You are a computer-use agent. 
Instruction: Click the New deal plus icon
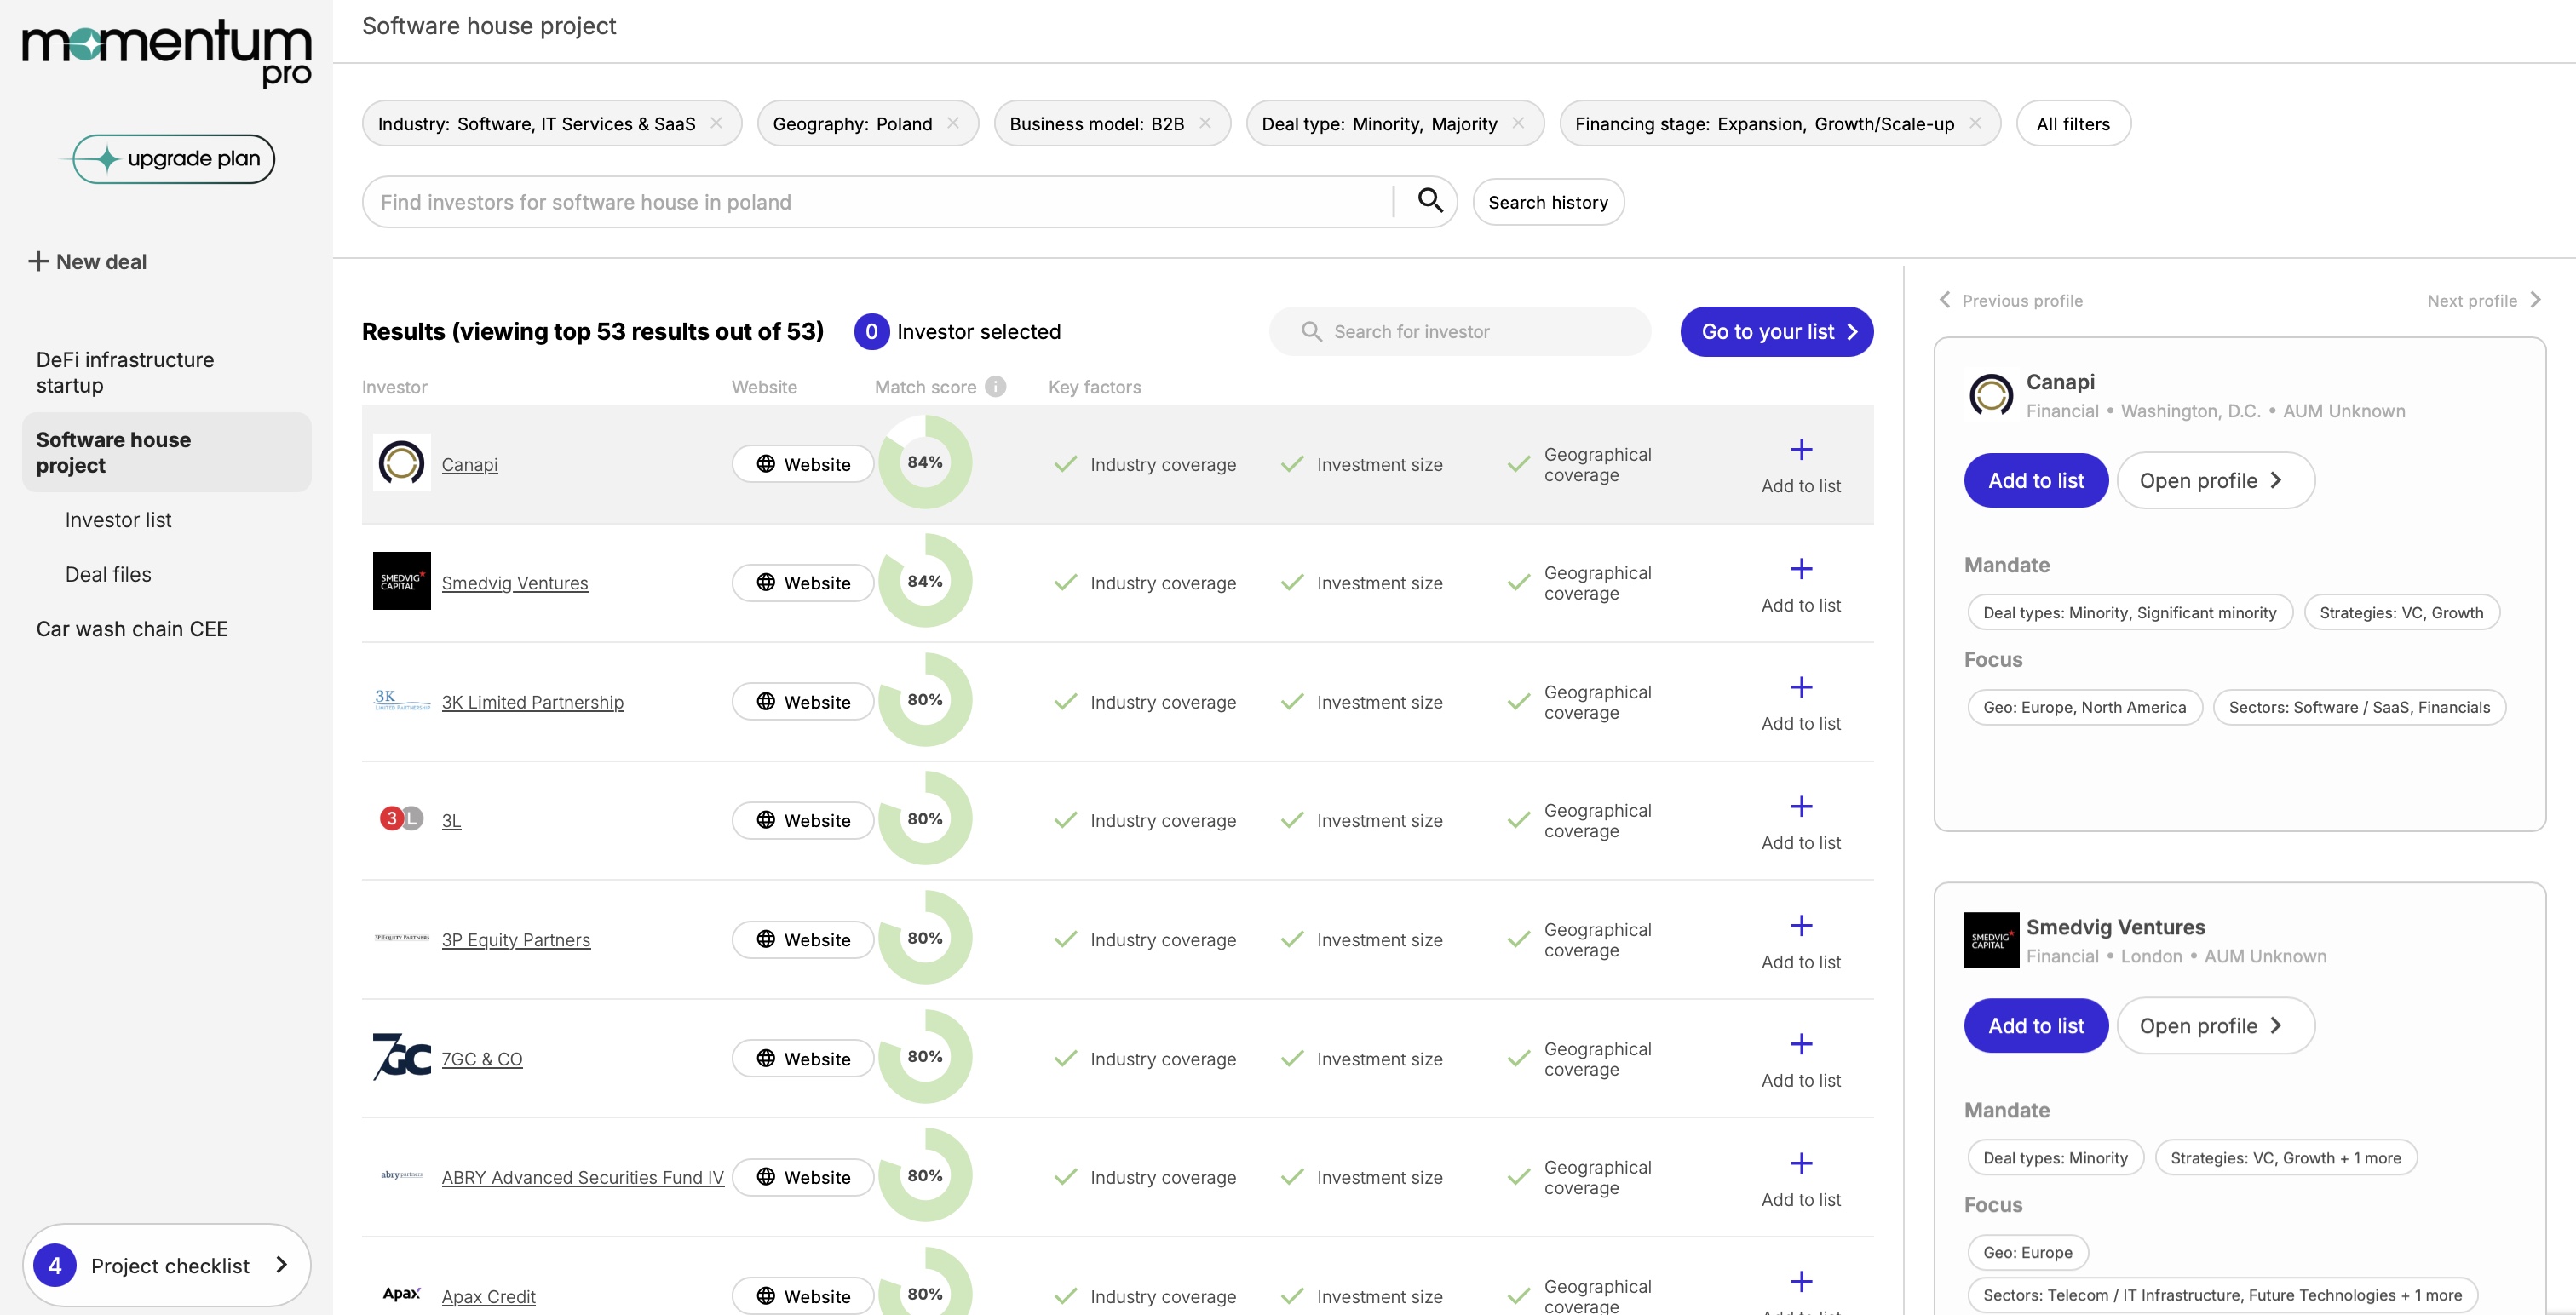(x=38, y=261)
